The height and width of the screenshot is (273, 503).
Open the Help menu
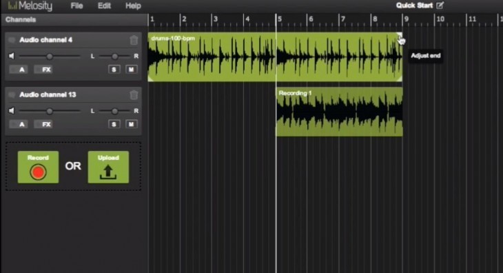pos(133,6)
